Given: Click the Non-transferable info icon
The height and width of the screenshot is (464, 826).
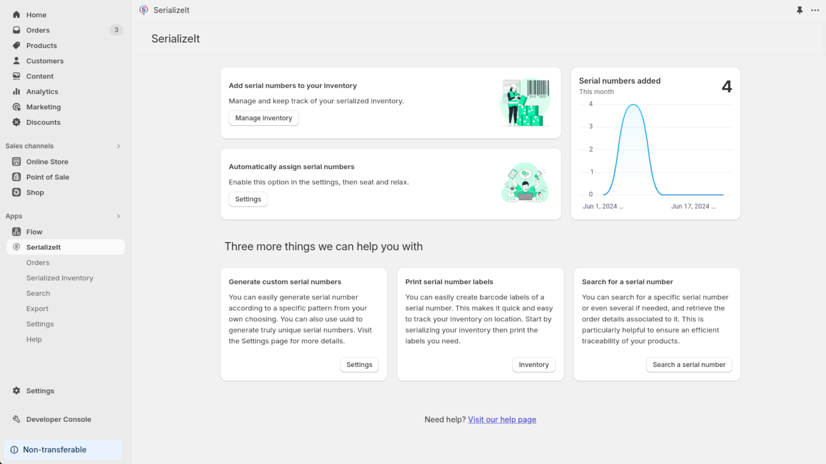Looking at the screenshot, I should [14, 450].
